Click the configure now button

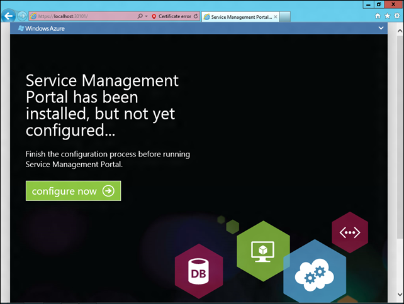(73, 191)
